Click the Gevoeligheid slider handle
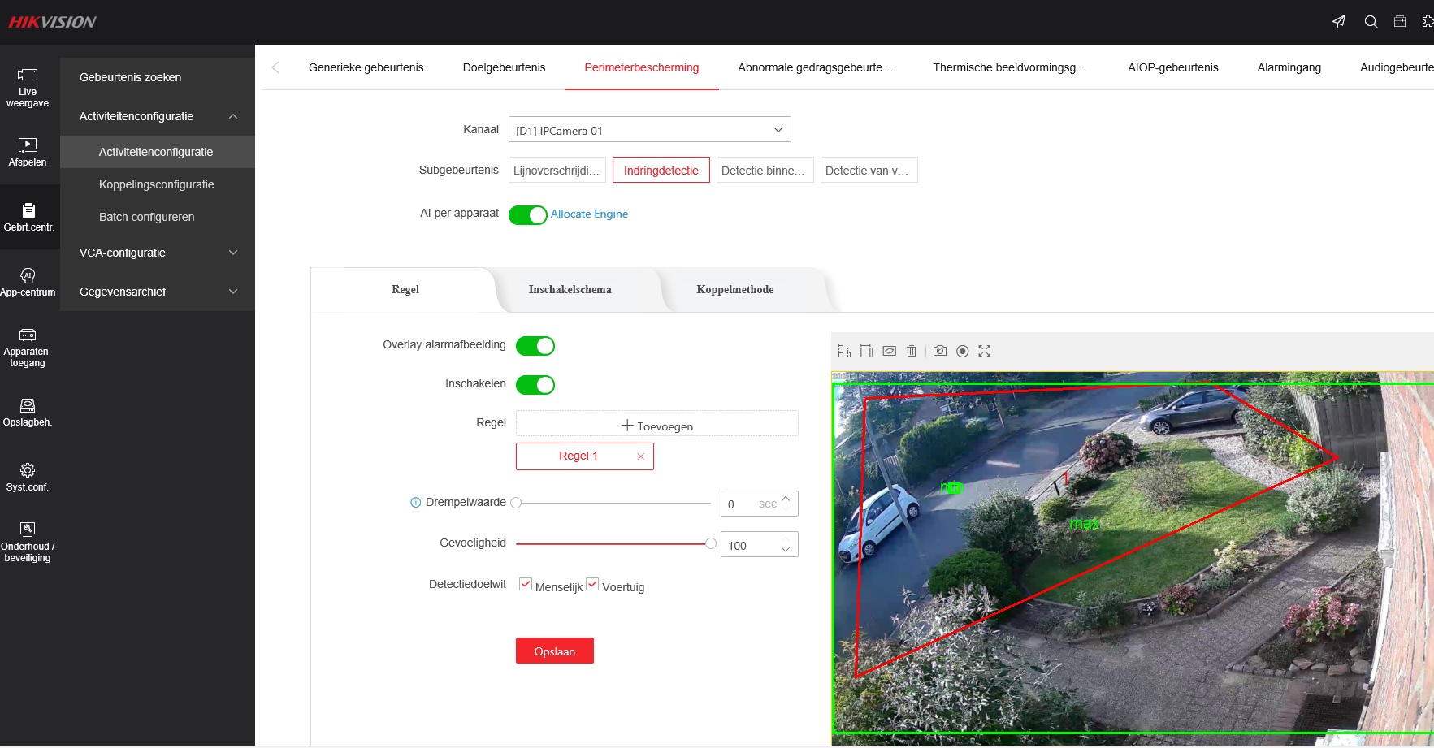The image size is (1434, 748). (x=711, y=543)
